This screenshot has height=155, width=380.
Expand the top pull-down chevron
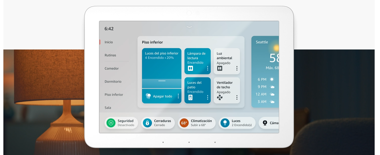189,27
